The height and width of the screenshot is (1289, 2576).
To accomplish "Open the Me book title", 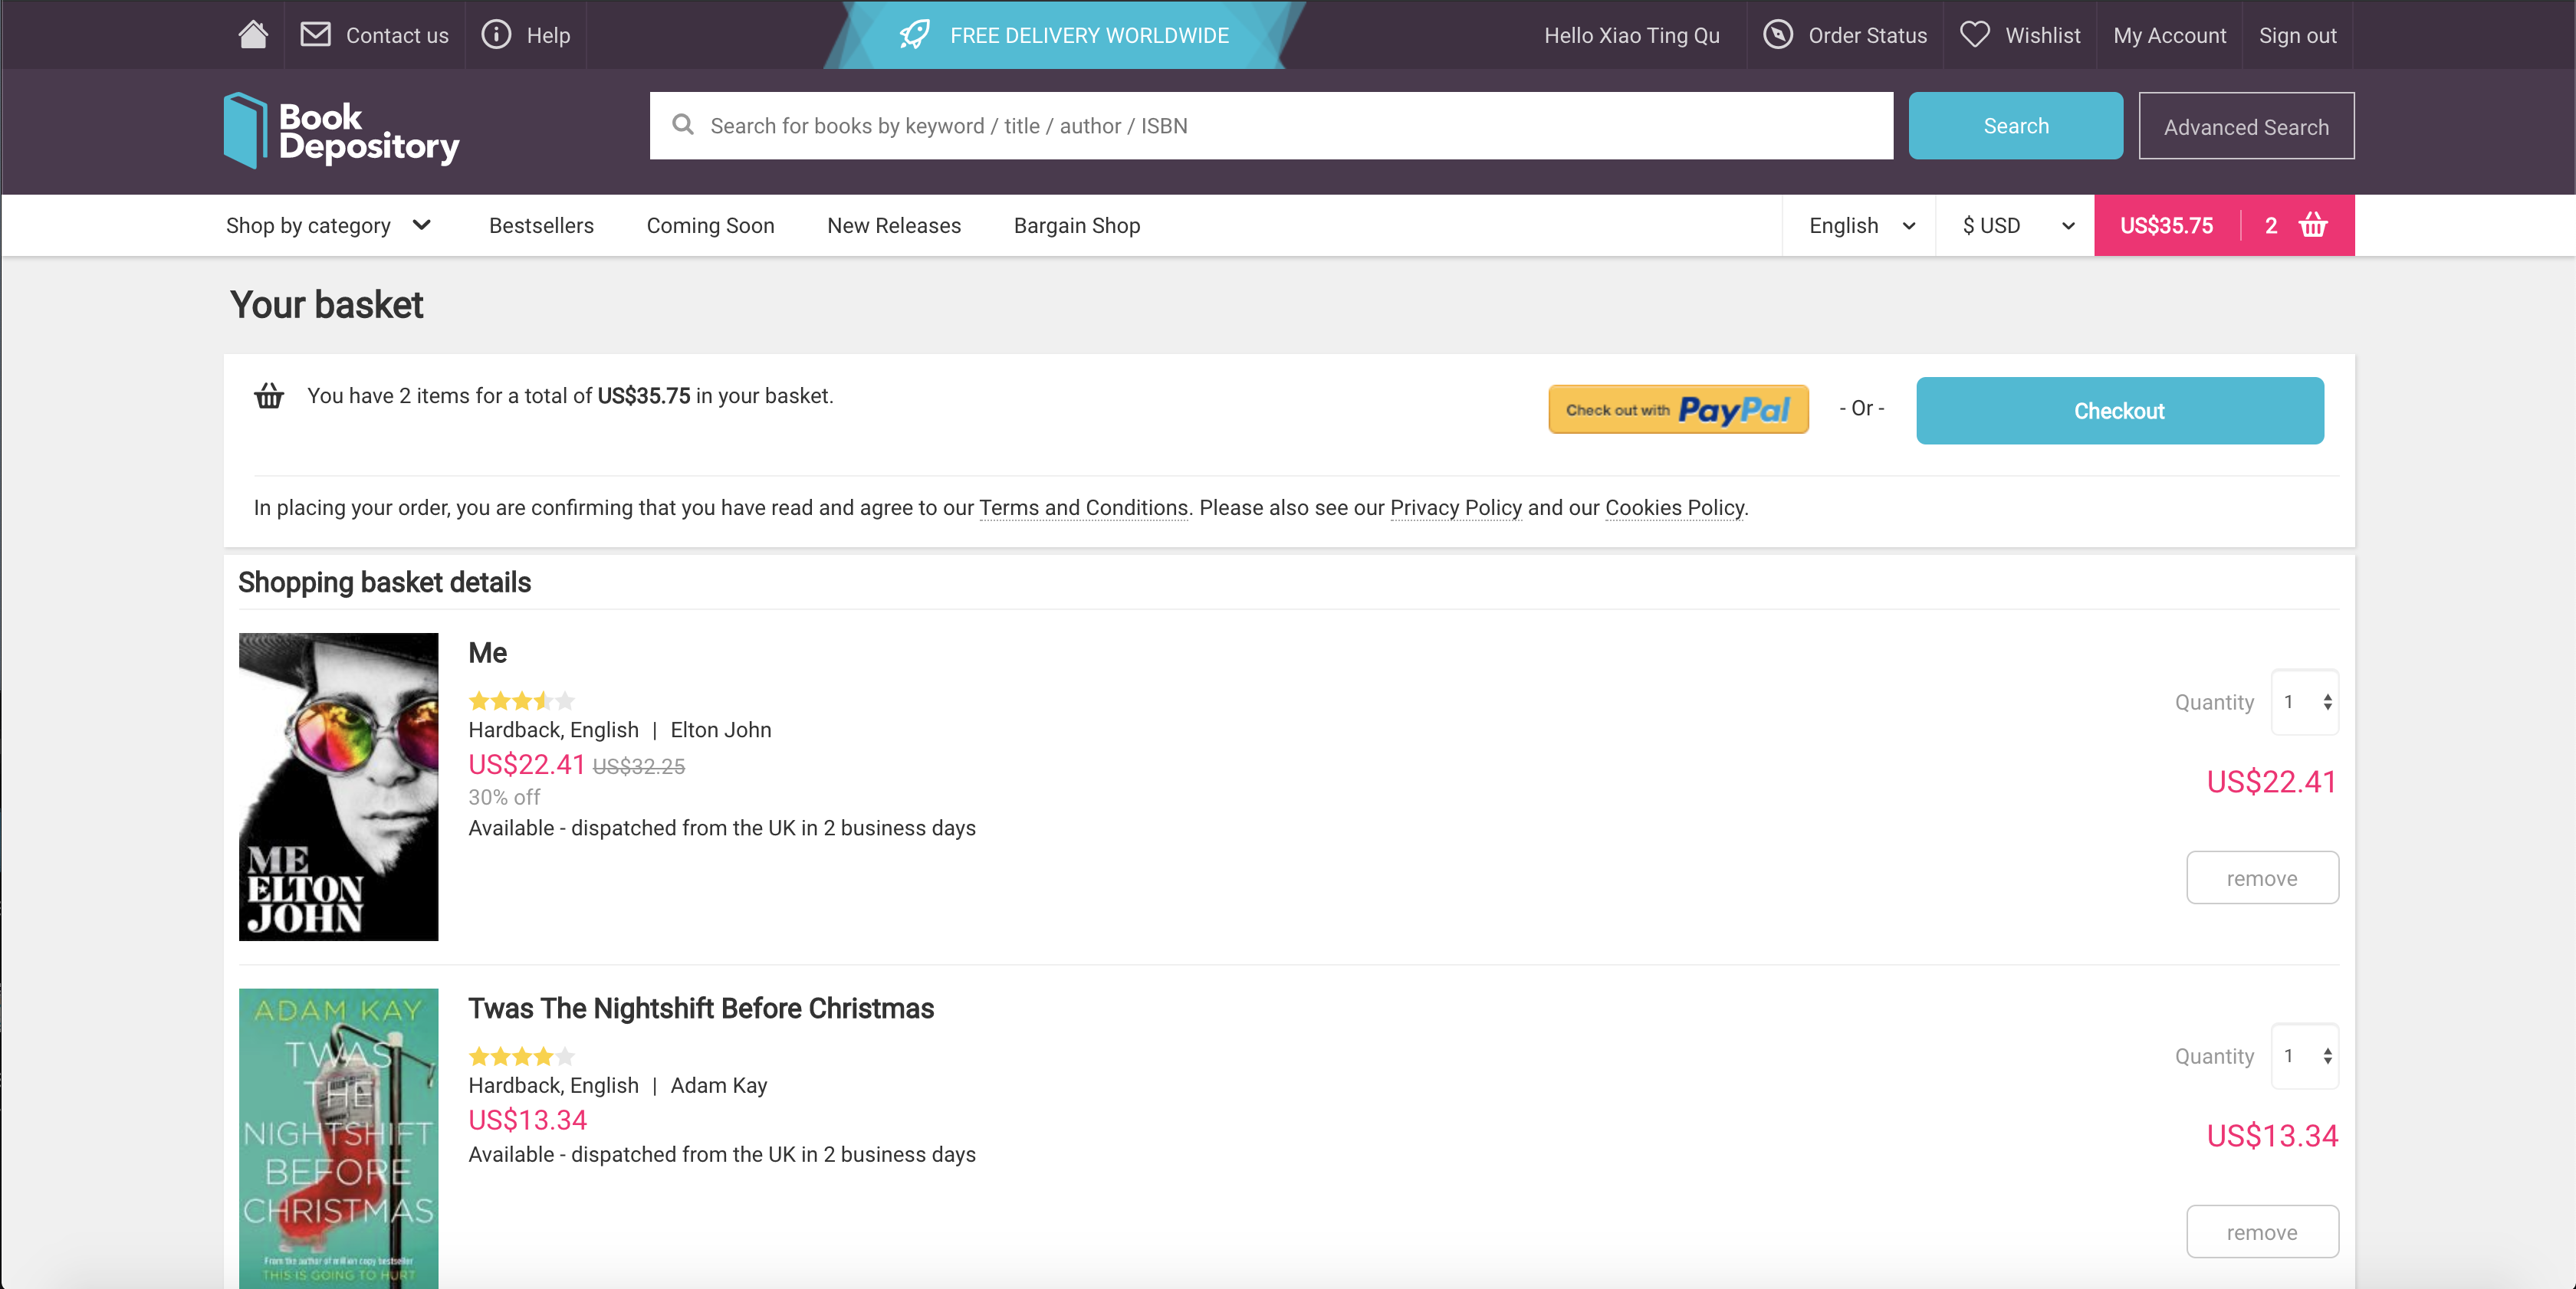I will pos(488,654).
